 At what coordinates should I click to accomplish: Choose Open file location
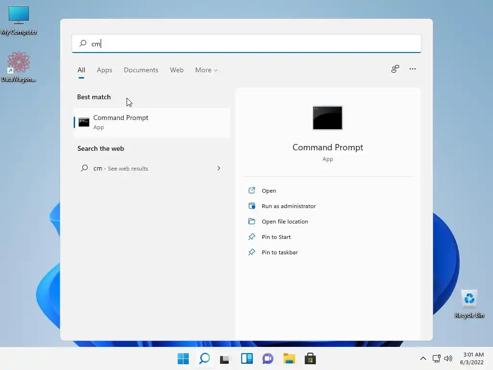[x=285, y=222]
